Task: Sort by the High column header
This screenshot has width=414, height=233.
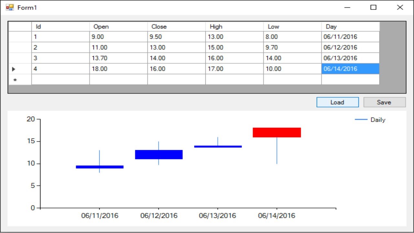Action: click(234, 27)
